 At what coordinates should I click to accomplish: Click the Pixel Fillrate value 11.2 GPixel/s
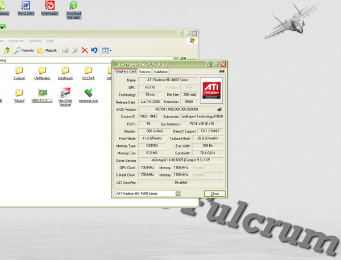tap(152, 138)
